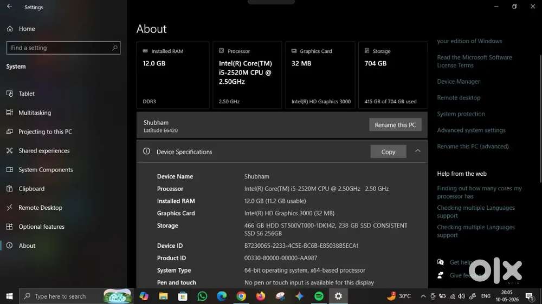
Task: Click the Give feedback icon
Action: coord(440,275)
